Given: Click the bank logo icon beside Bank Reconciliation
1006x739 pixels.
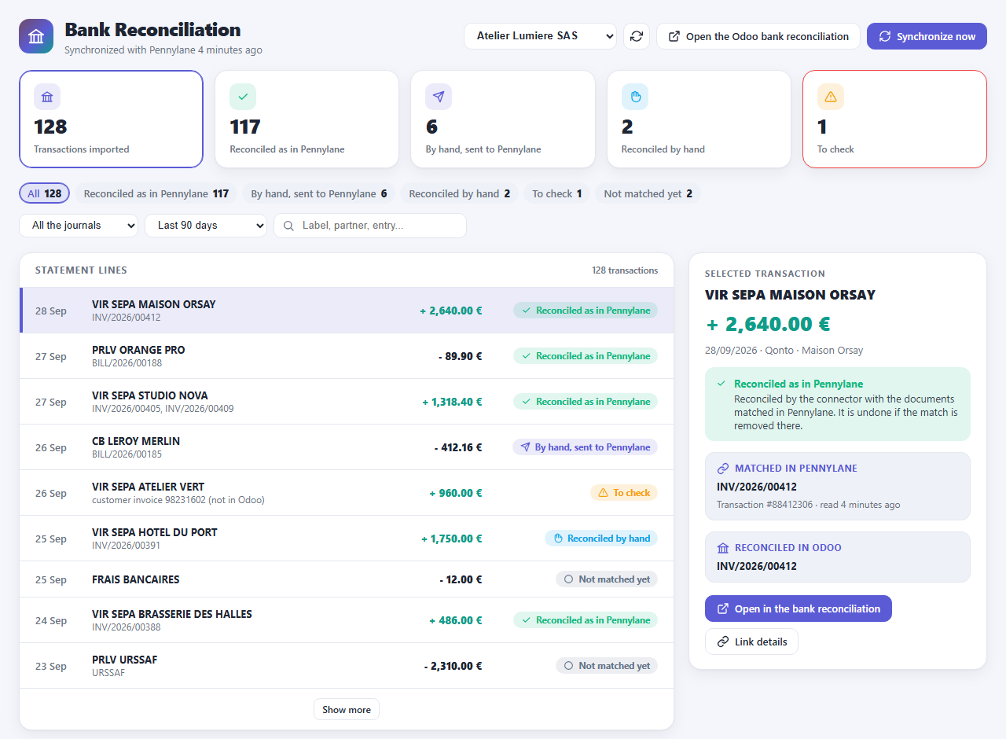Looking at the screenshot, I should point(36,36).
